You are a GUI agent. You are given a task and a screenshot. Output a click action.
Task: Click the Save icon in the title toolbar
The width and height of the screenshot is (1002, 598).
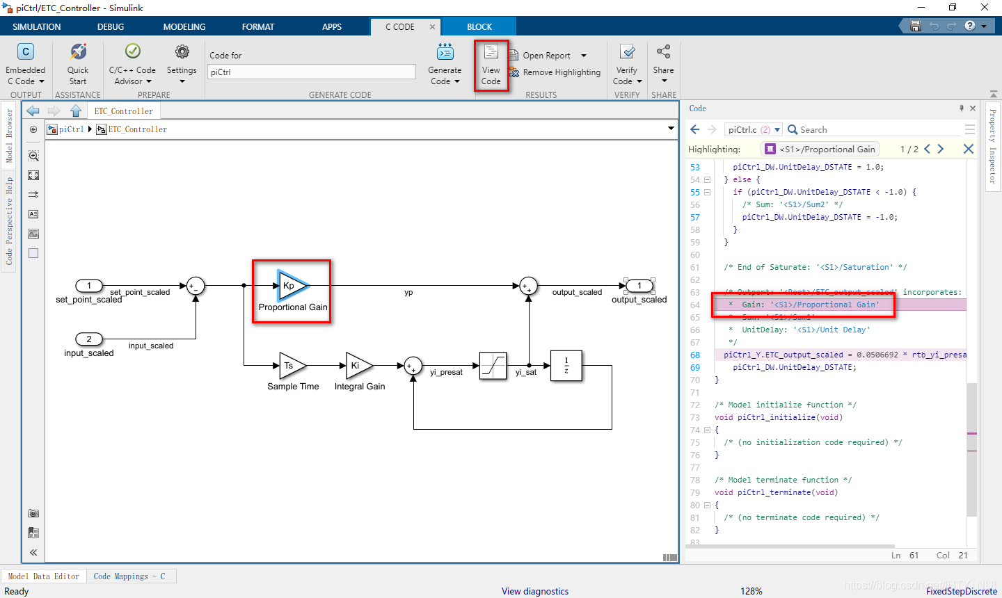(916, 26)
